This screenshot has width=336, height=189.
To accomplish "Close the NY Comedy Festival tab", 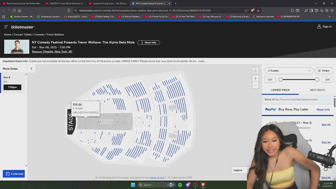I will (169, 3).
